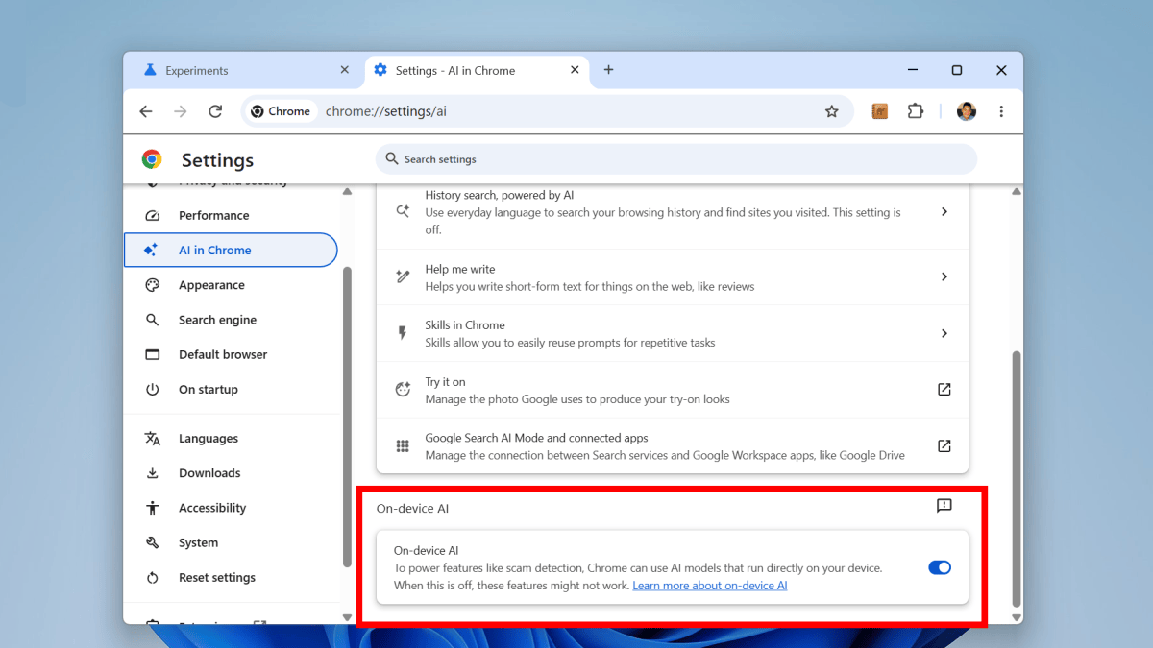Turn off the On-device AI toggle
Screen dimensions: 1153x648
click(940, 567)
